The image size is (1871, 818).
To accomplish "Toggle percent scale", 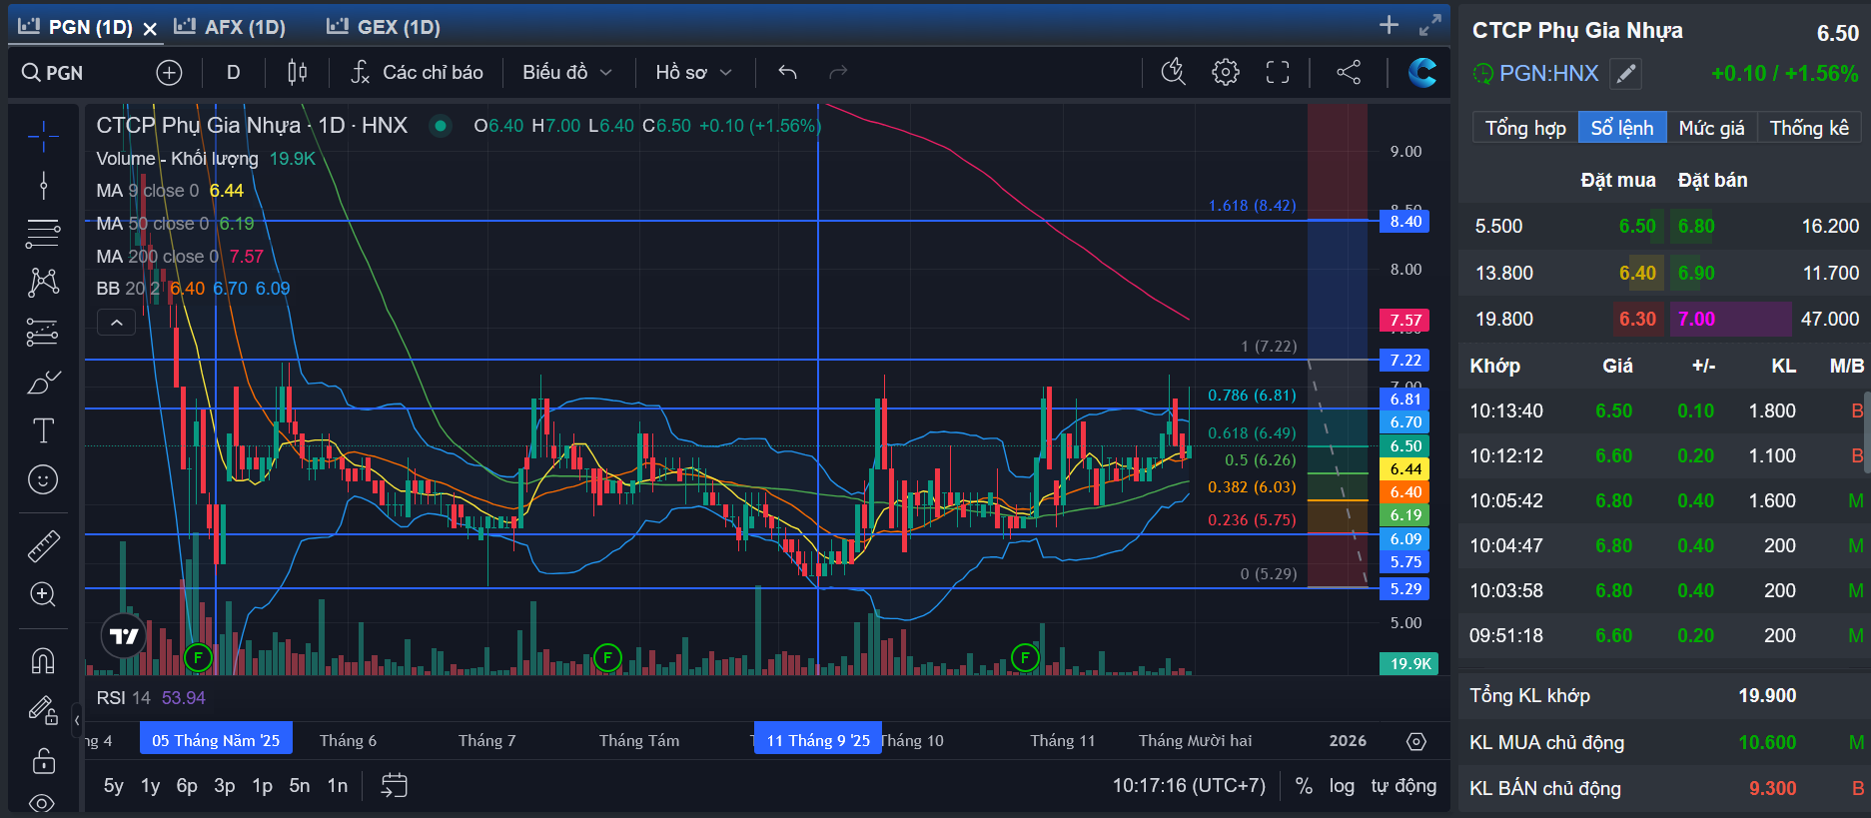I will tap(1304, 786).
